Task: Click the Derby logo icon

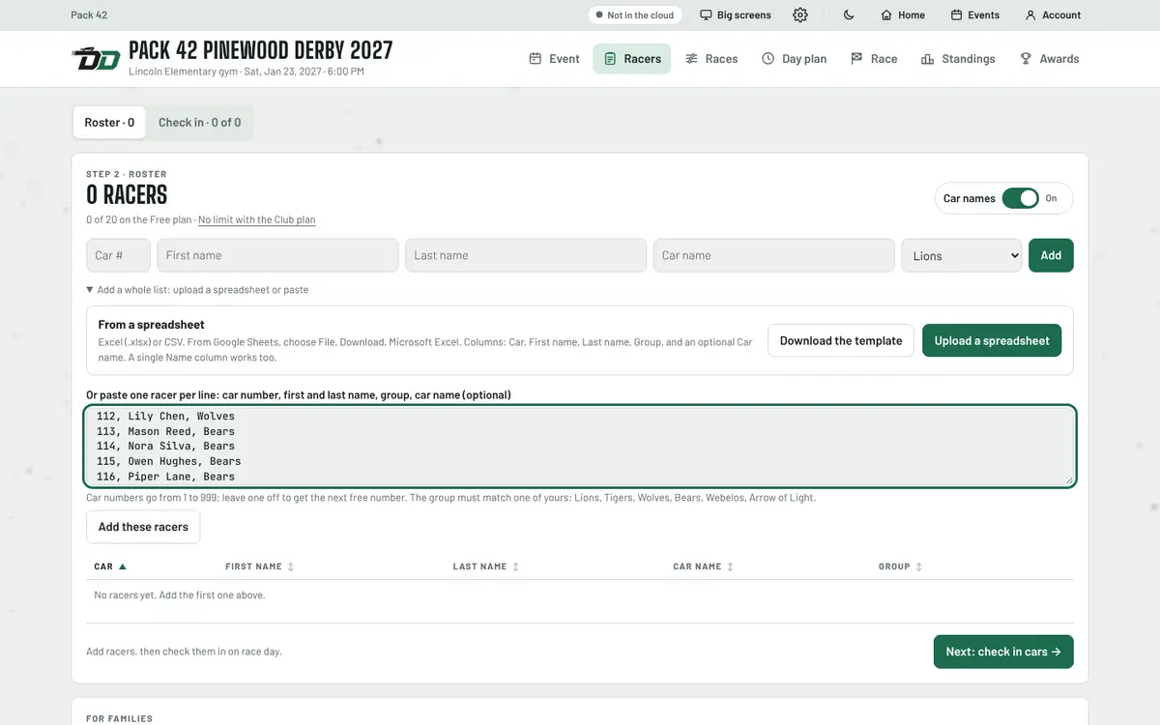Action: pyautogui.click(x=96, y=58)
